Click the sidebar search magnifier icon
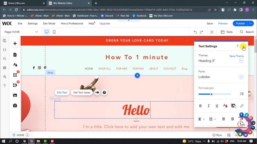This screenshot has width=257, height=144. tap(4, 59)
